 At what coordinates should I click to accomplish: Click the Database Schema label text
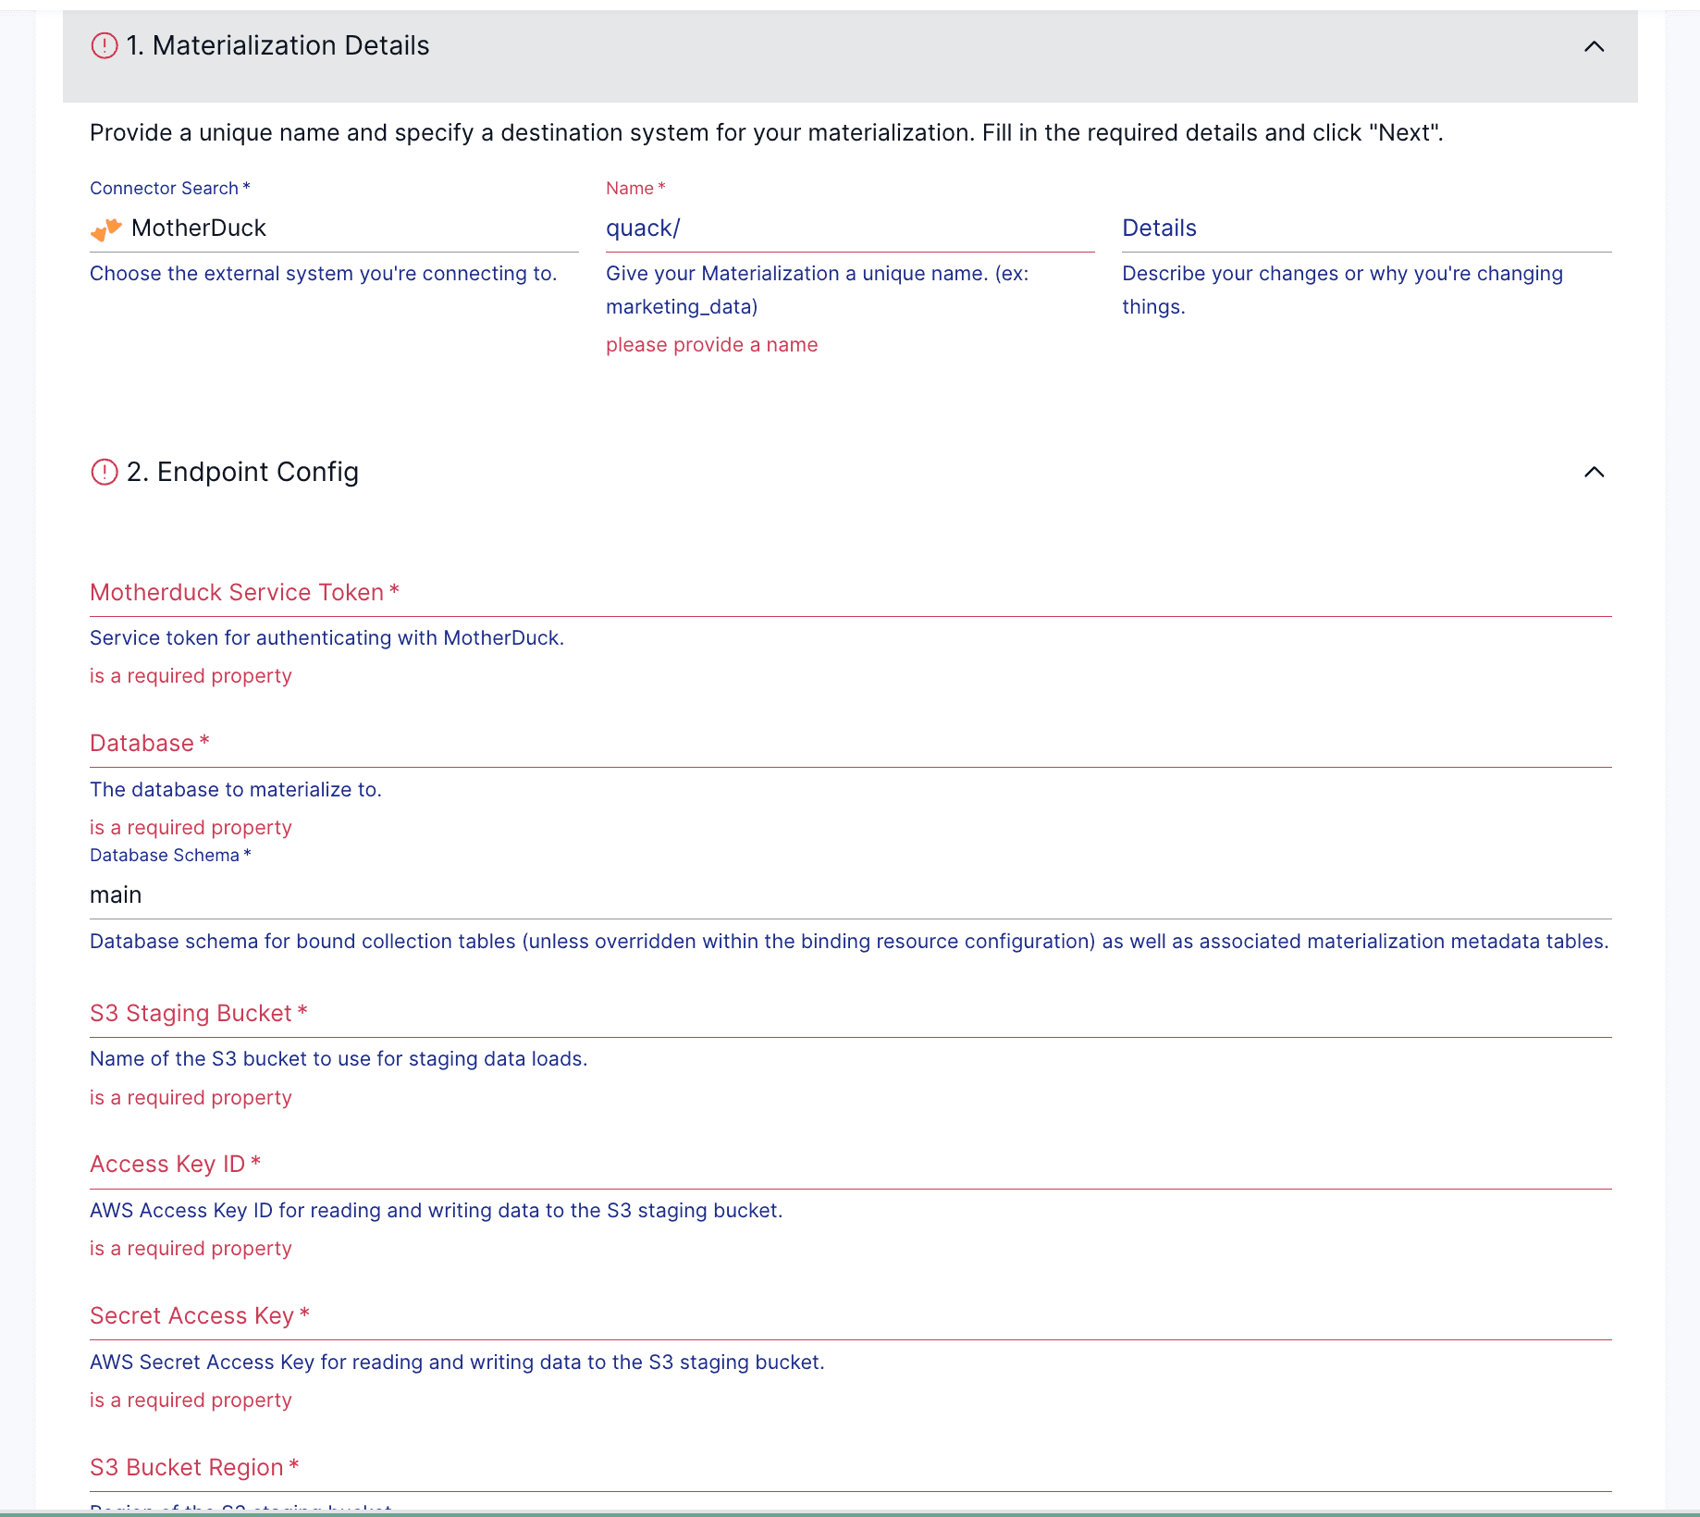(165, 856)
